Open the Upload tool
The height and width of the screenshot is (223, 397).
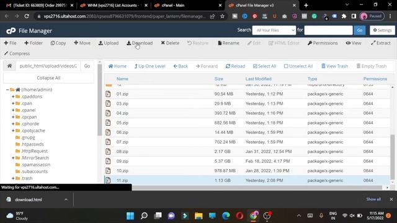point(109,43)
